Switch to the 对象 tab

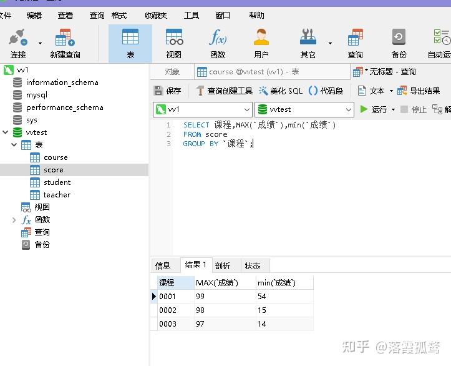coord(172,72)
